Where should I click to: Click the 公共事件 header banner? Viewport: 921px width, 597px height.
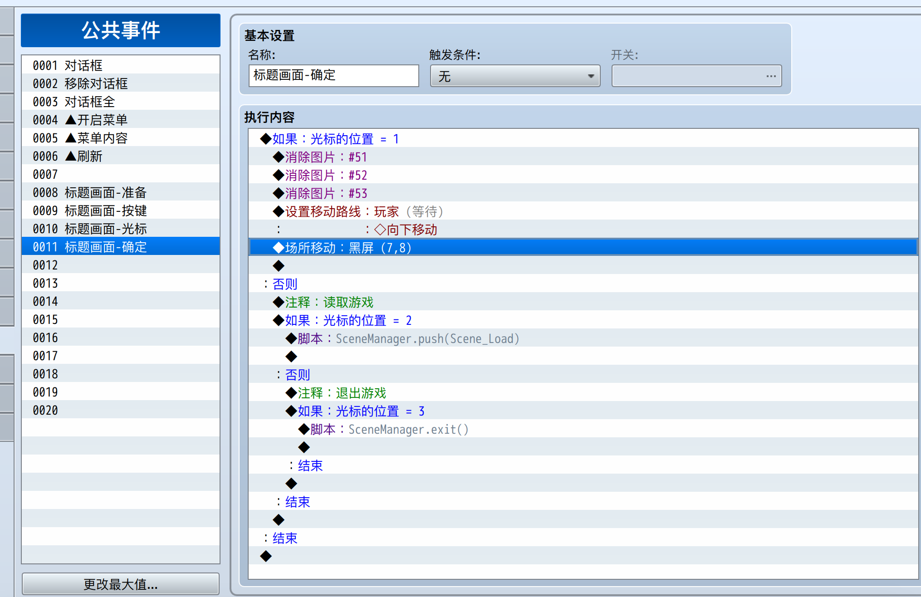pyautogui.click(x=121, y=30)
